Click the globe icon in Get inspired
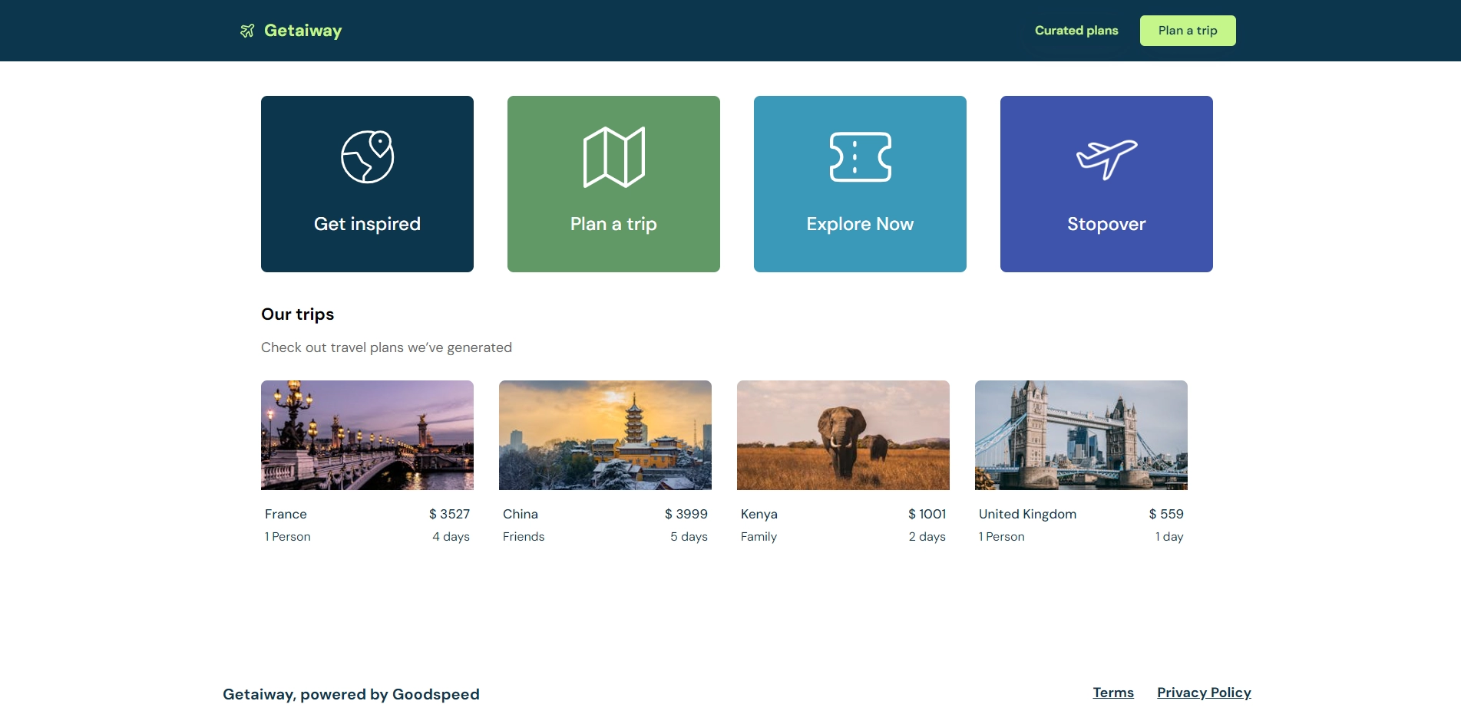1461x724 pixels. 367,156
